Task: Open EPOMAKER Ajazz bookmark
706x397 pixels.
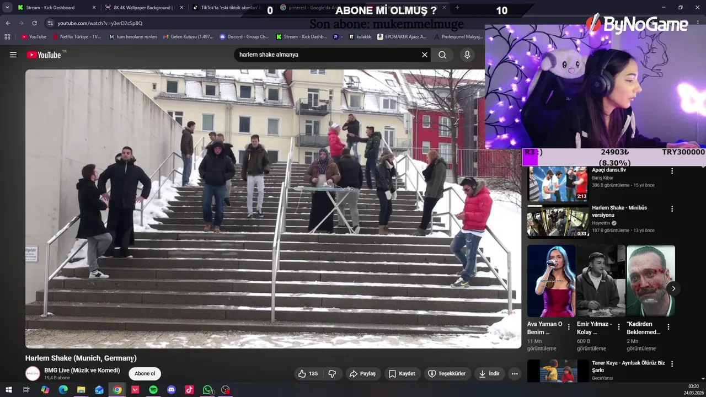Action: pos(402,37)
